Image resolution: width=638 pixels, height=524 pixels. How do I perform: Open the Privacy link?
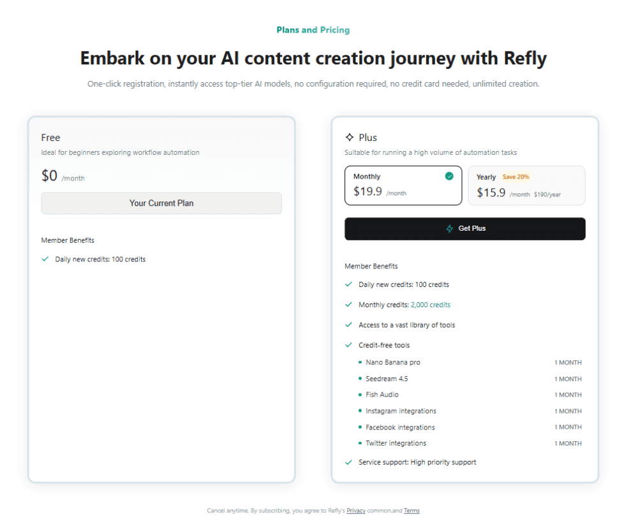(356, 511)
